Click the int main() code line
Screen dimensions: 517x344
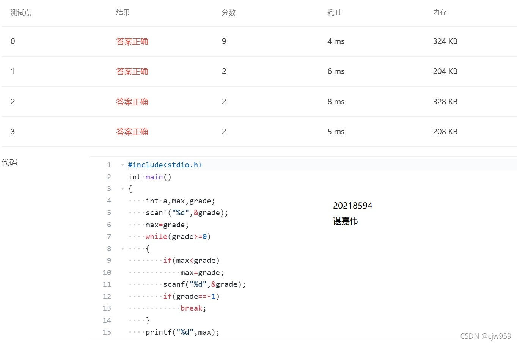coord(150,177)
